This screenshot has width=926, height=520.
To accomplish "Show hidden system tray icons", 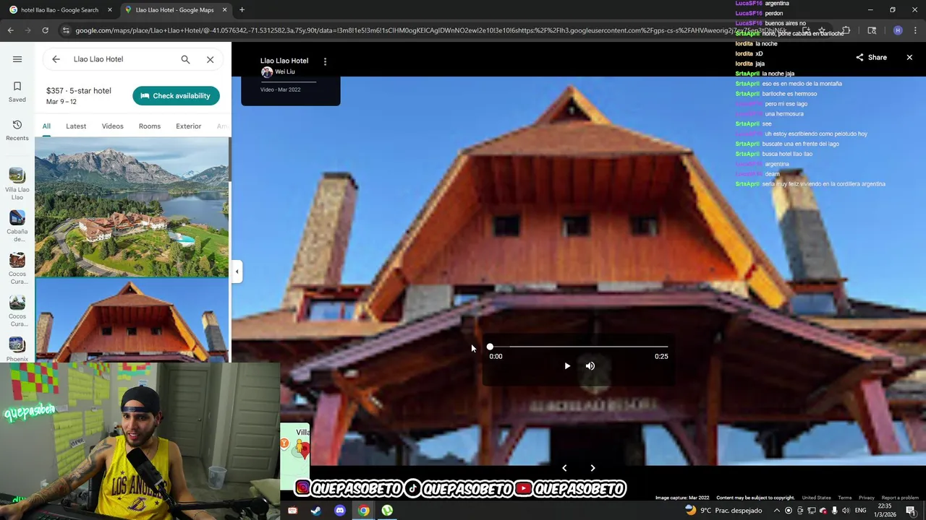I will (777, 511).
